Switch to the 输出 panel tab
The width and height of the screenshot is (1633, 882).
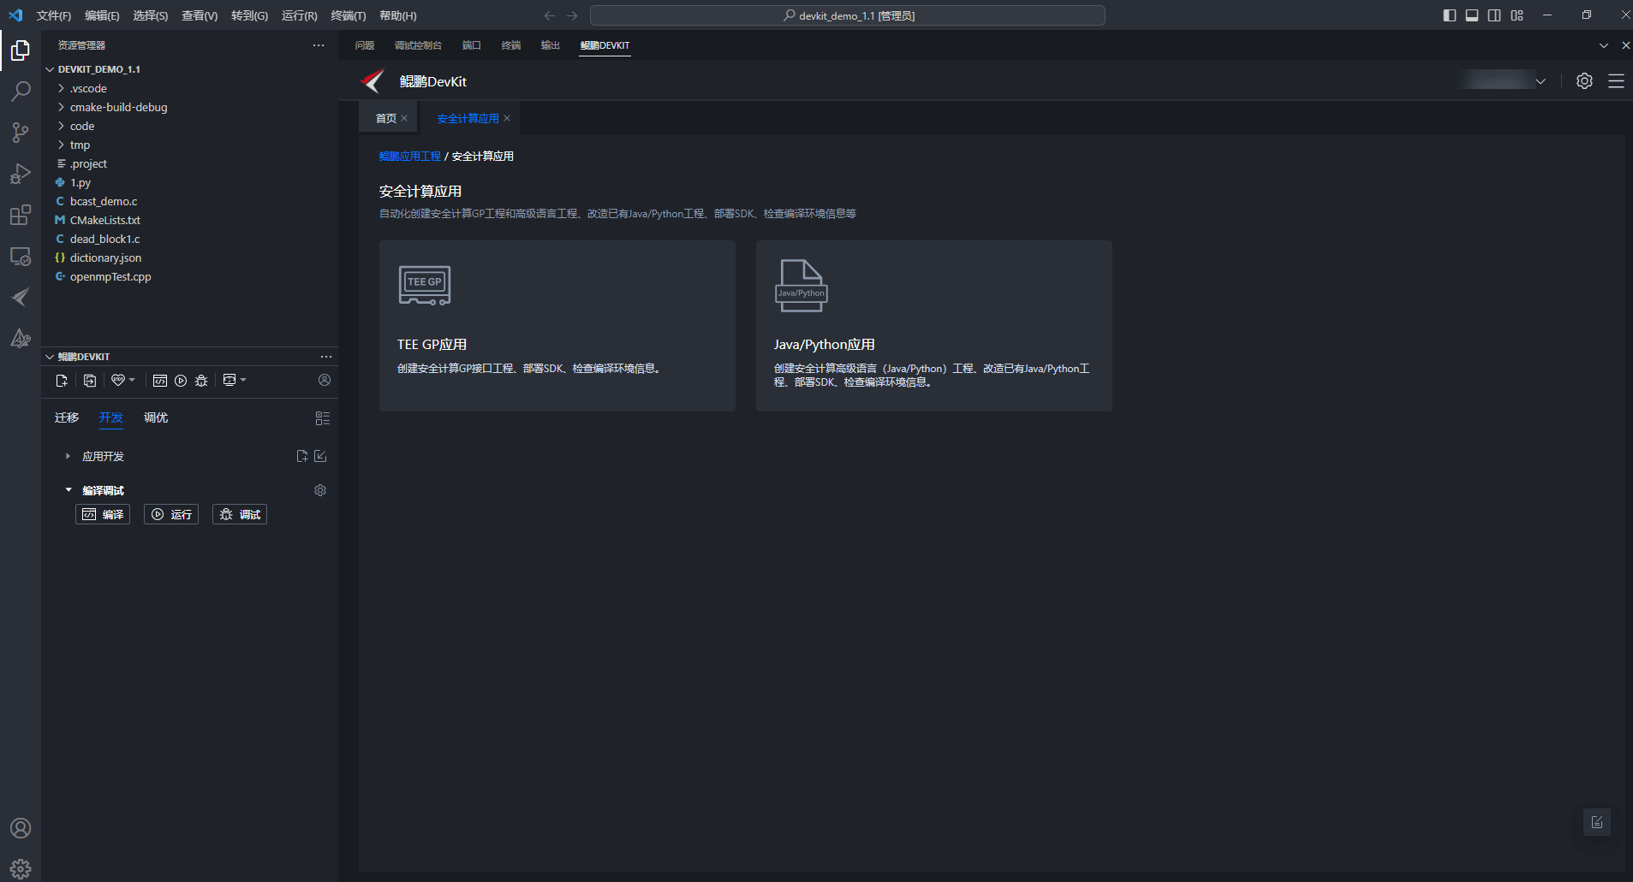551,45
